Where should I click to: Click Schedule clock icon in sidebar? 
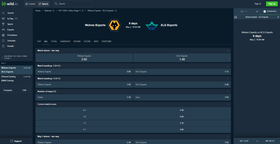(x=3, y=41)
